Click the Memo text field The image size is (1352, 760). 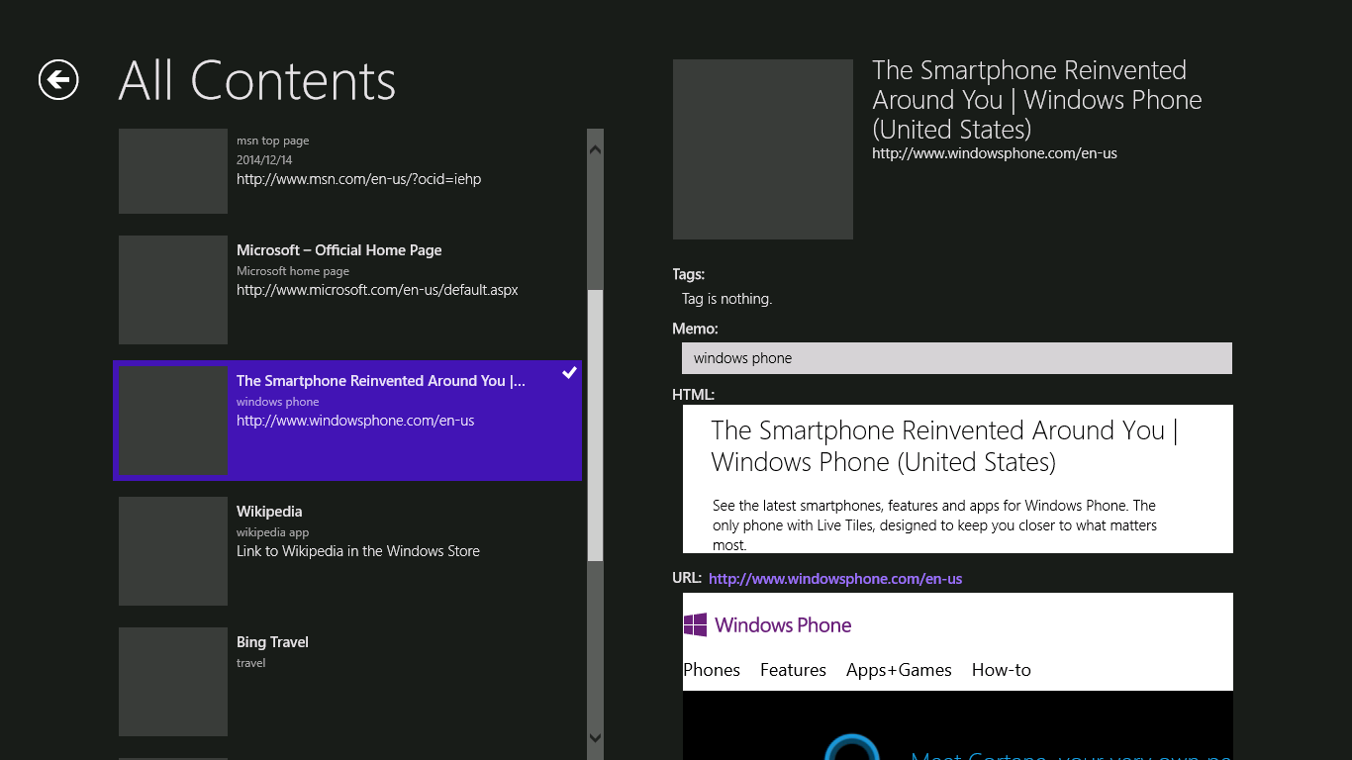click(x=956, y=358)
